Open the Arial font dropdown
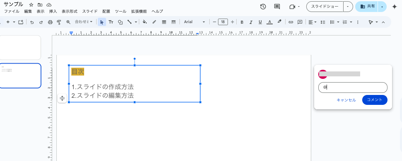 point(194,22)
